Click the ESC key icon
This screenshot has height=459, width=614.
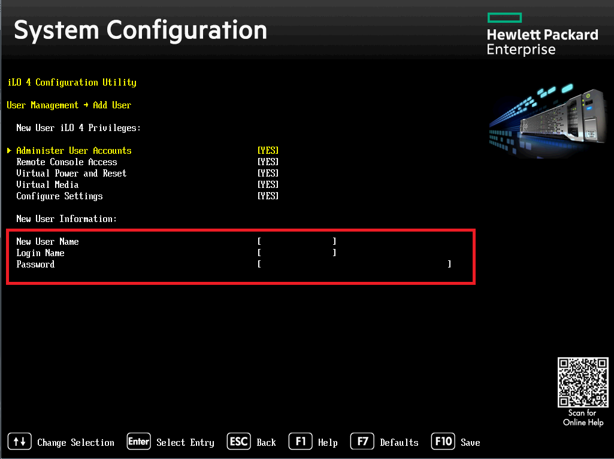pos(238,442)
